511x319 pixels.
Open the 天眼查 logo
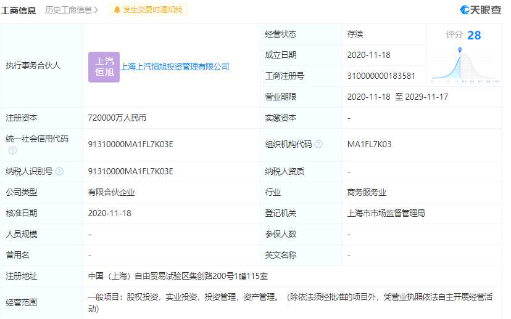(x=480, y=10)
